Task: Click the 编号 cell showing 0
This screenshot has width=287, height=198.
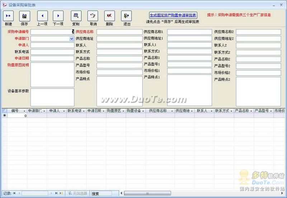Action: 17,115
